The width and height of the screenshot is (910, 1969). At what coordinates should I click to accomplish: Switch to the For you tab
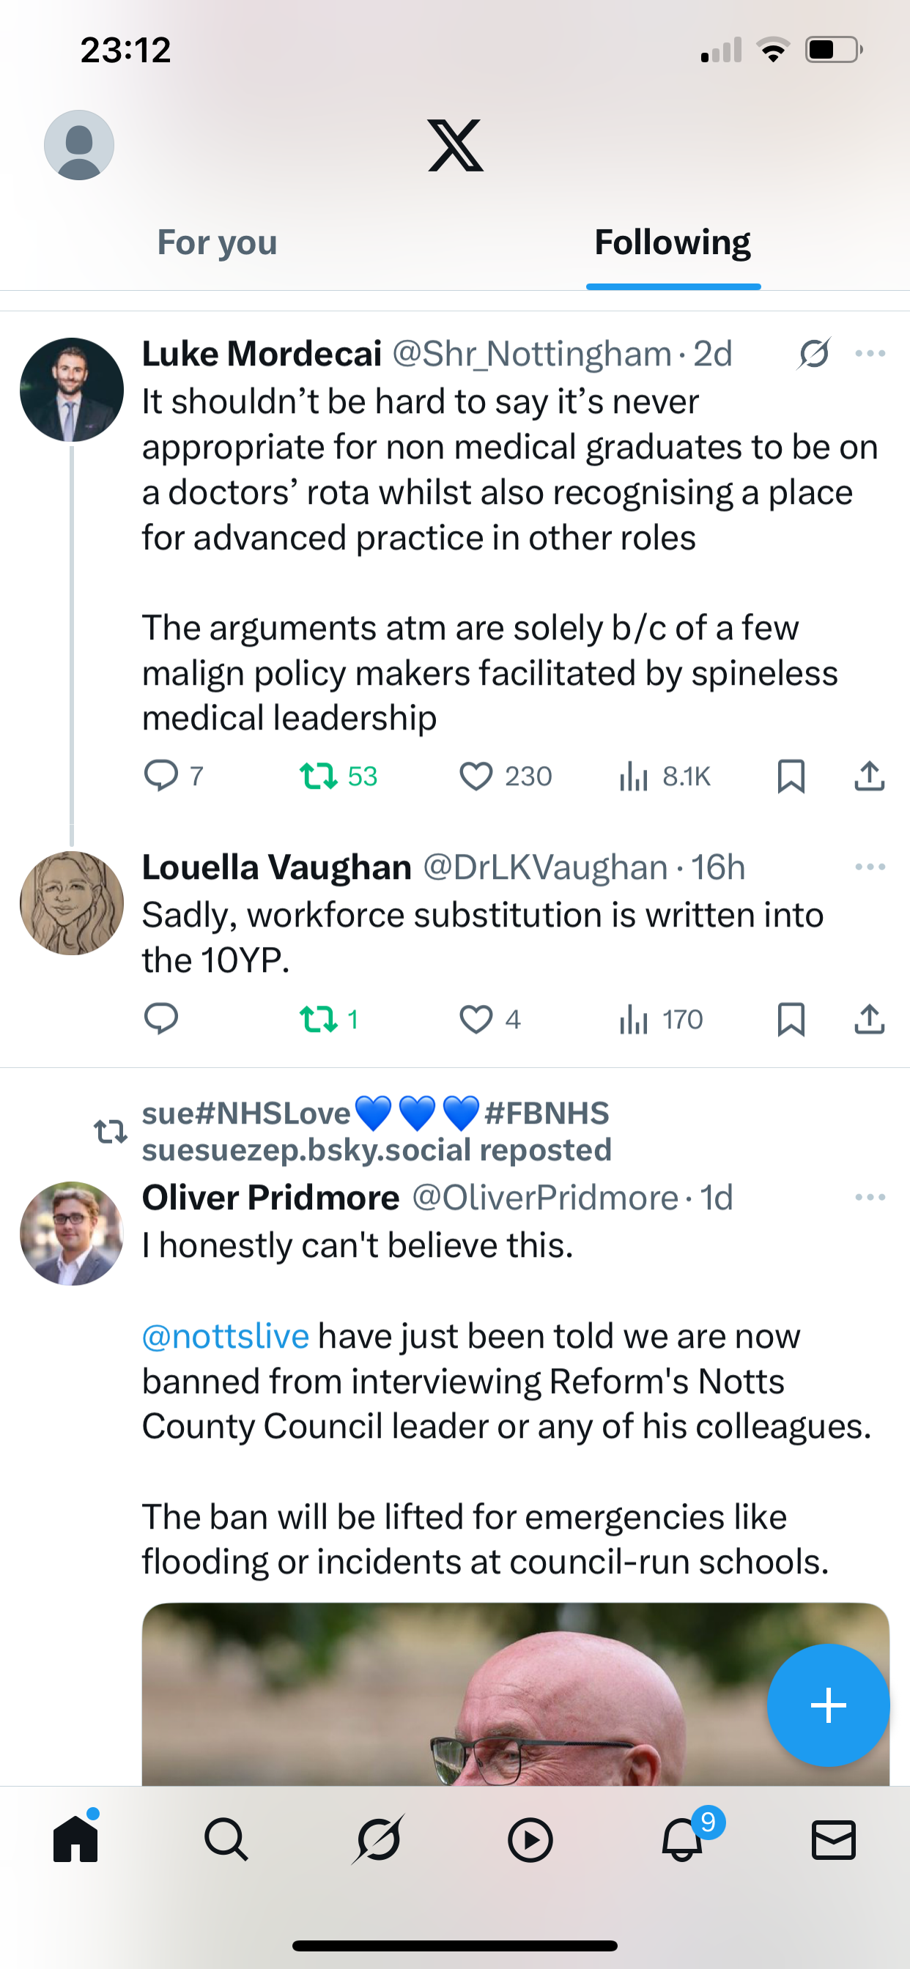217,242
